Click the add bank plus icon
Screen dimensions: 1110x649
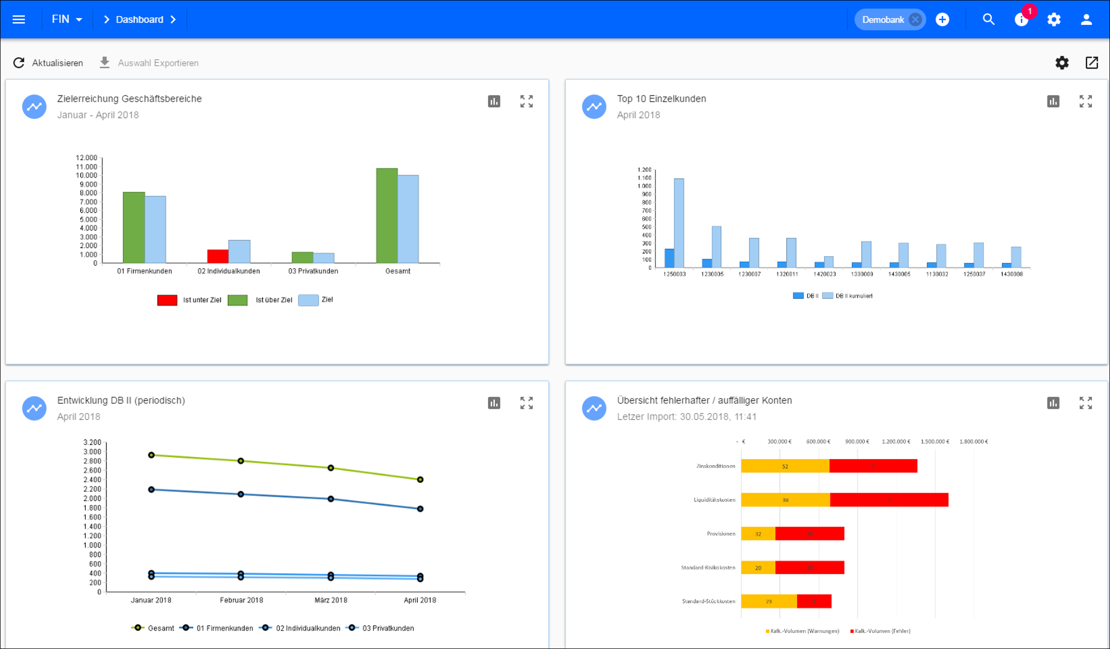[942, 20]
